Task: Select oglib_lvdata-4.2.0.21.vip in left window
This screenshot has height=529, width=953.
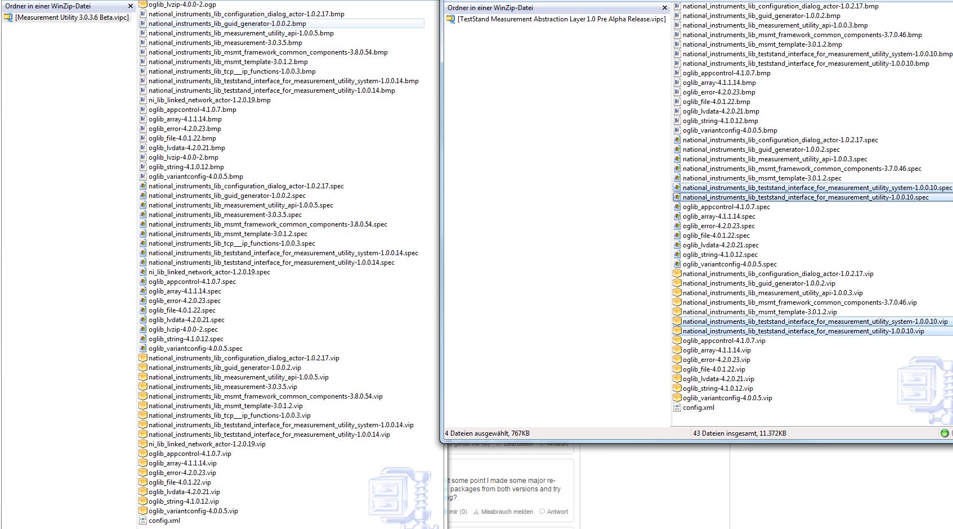Action: (x=184, y=492)
